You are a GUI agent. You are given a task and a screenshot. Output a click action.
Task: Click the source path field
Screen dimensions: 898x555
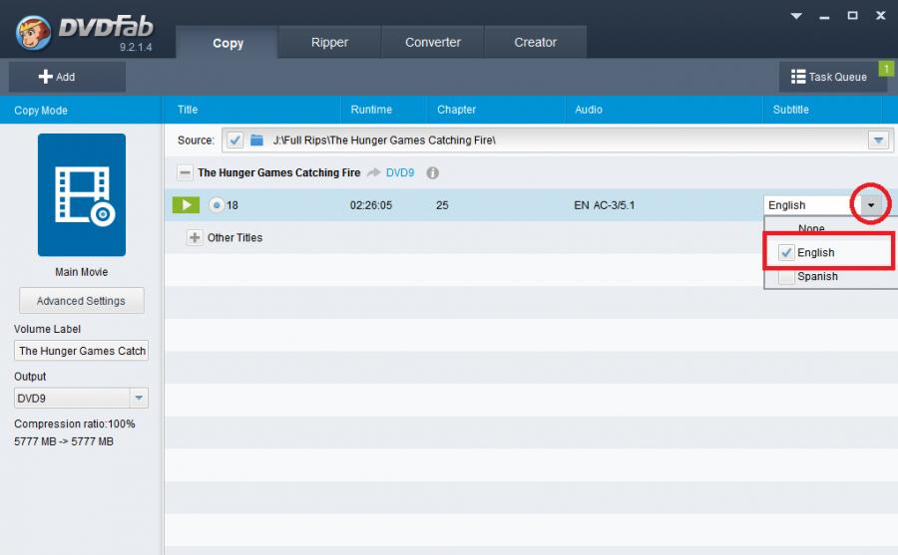pyautogui.click(x=557, y=140)
